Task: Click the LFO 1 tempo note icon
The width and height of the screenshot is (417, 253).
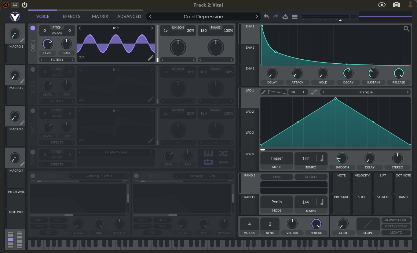Action: coord(322,159)
